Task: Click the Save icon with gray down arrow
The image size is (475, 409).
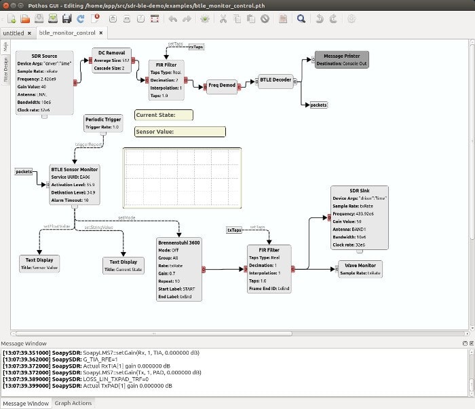Action: click(39, 19)
